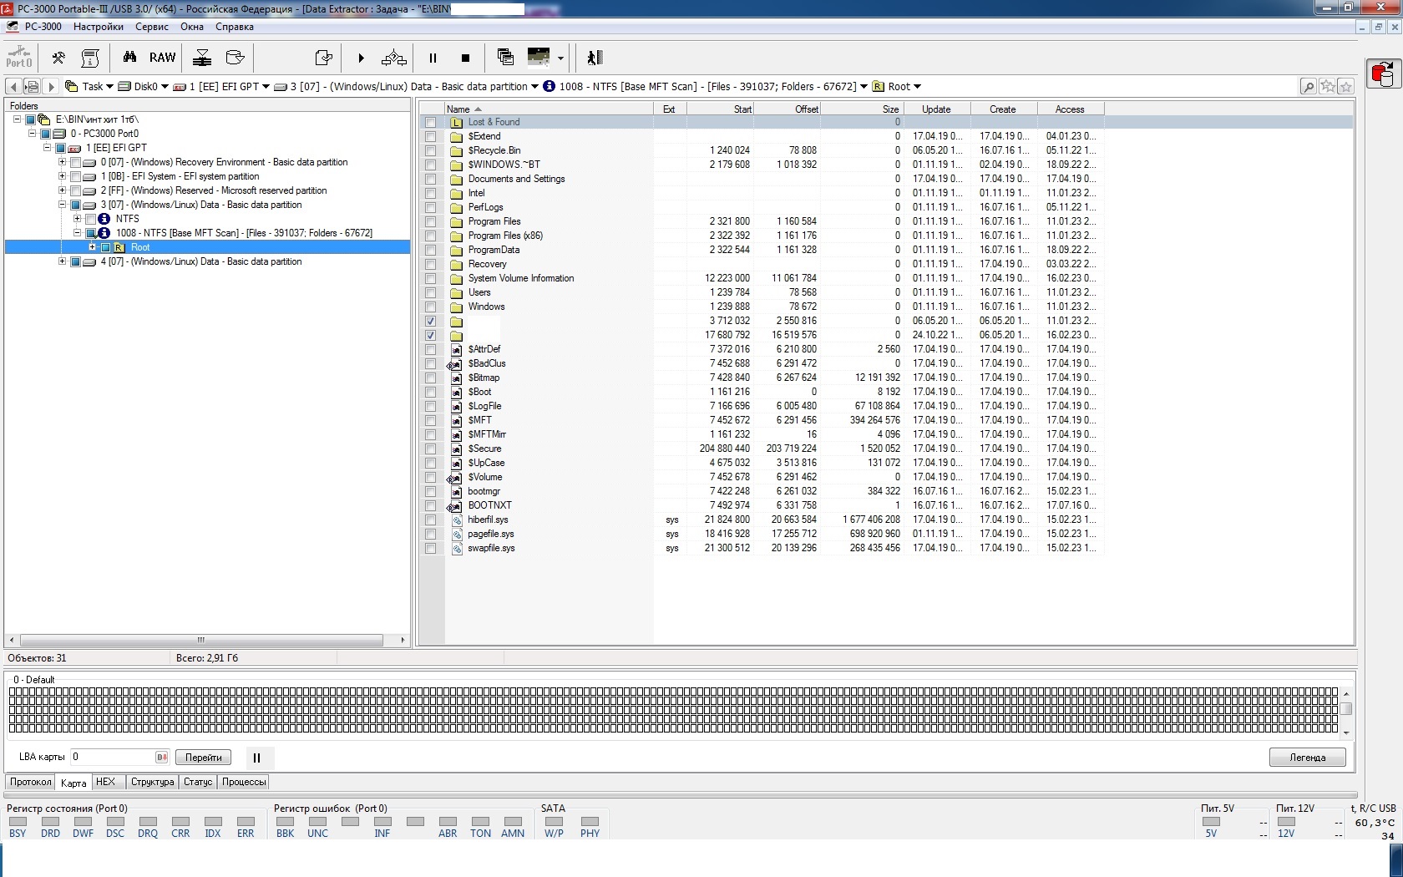Go forward with the right arrow navigation button
Image resolution: width=1403 pixels, height=877 pixels.
[x=51, y=86]
